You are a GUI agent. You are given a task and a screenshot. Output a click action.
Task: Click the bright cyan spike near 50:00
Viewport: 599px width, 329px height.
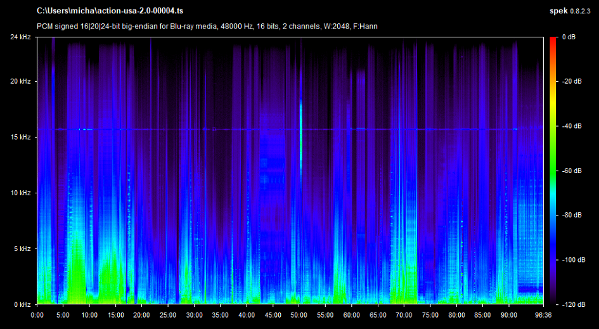301,117
